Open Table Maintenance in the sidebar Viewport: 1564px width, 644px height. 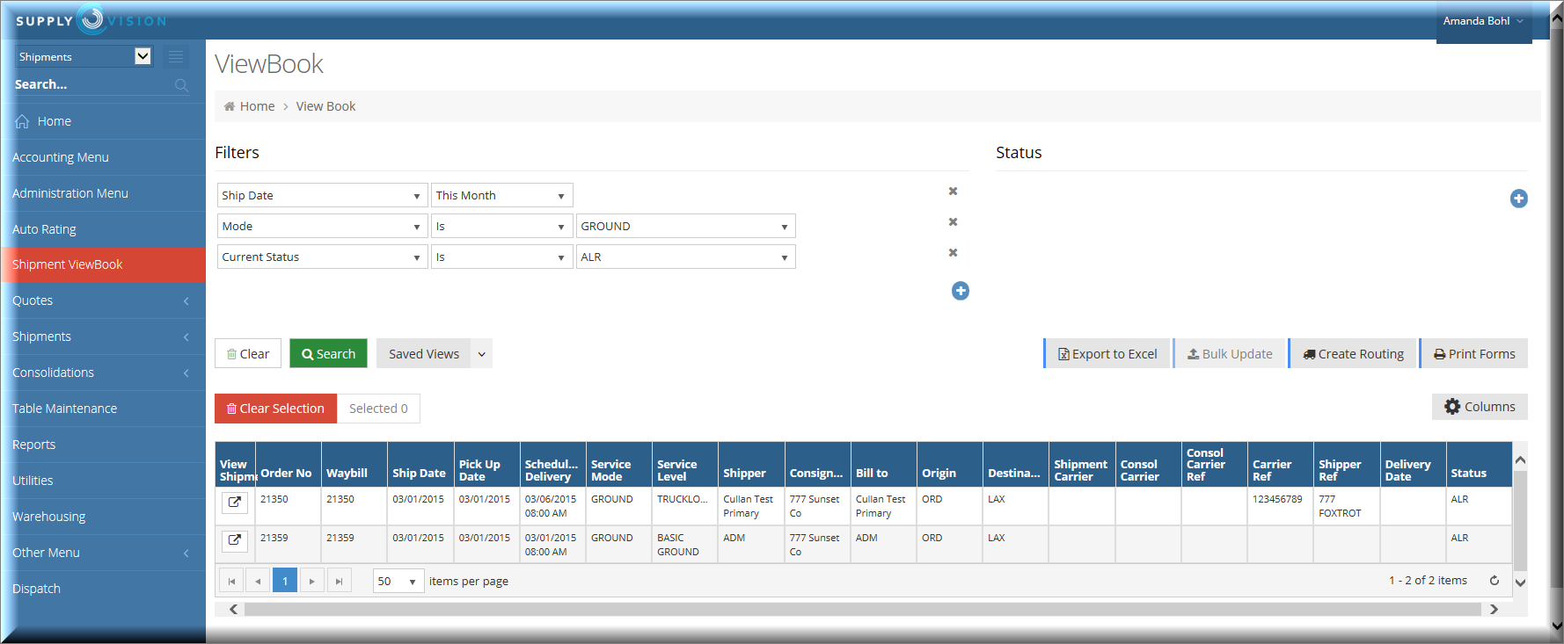pos(103,409)
